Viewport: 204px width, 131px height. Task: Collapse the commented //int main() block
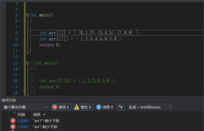pyautogui.click(x=27, y=63)
